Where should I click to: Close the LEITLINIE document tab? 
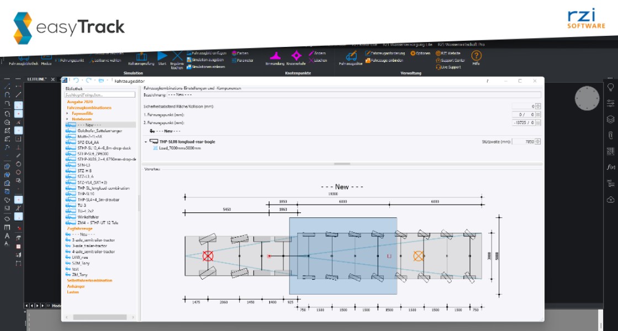coord(53,79)
